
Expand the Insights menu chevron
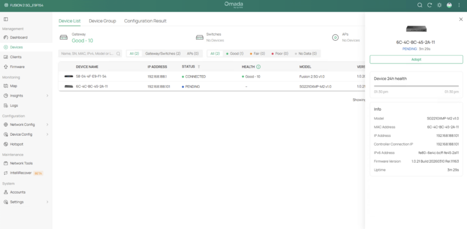click(47, 96)
